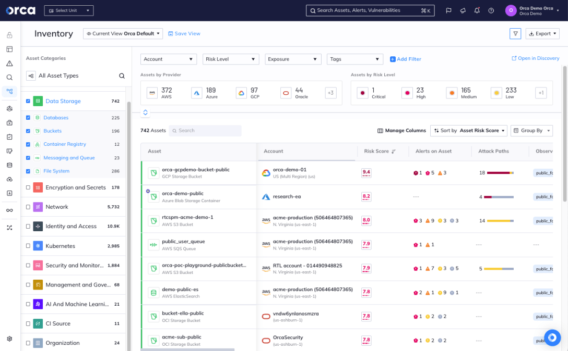Open the sidebar search magnifier icon
The image size is (568, 351).
pos(10,78)
